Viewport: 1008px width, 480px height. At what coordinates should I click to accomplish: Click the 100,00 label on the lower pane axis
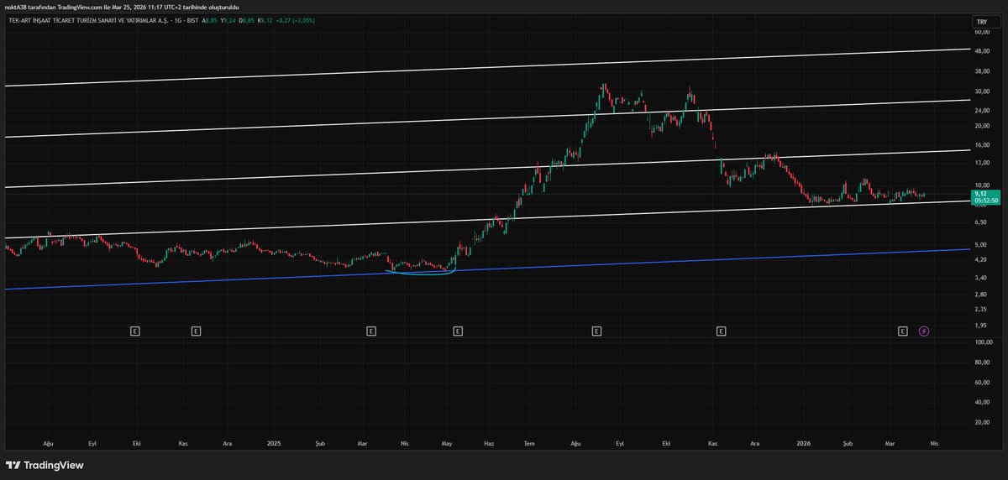984,342
